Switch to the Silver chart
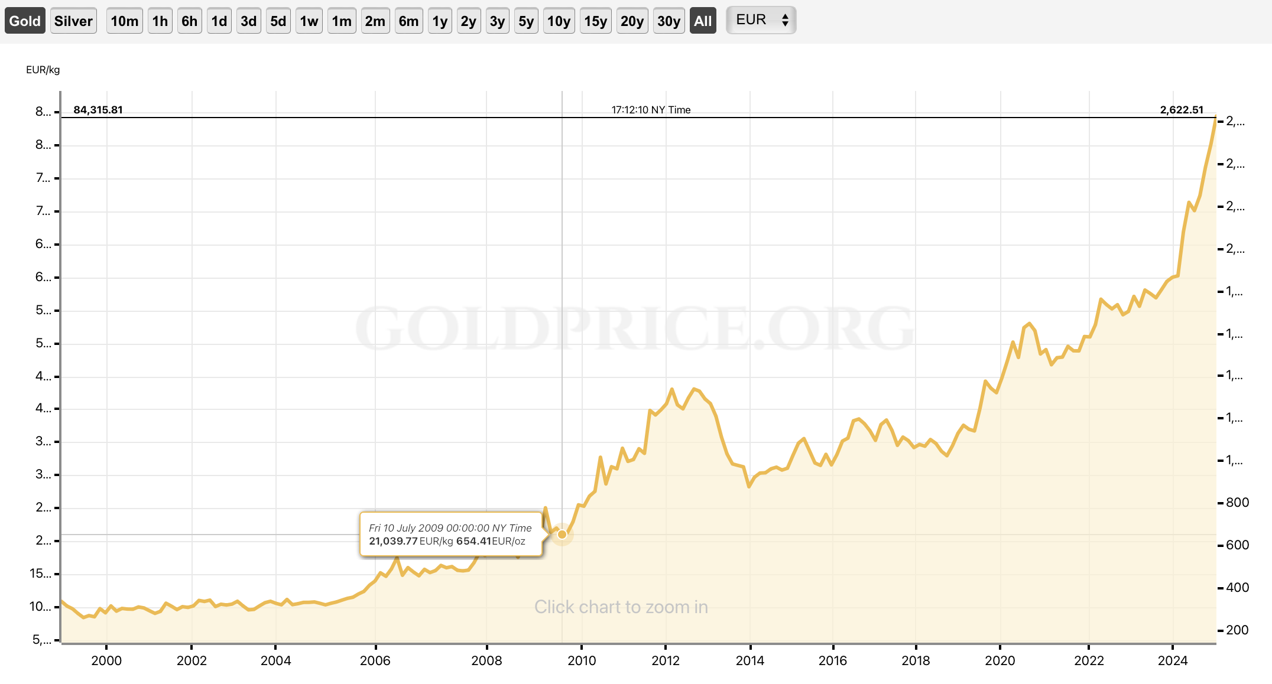Screen dimensions: 1272x684 [73, 21]
